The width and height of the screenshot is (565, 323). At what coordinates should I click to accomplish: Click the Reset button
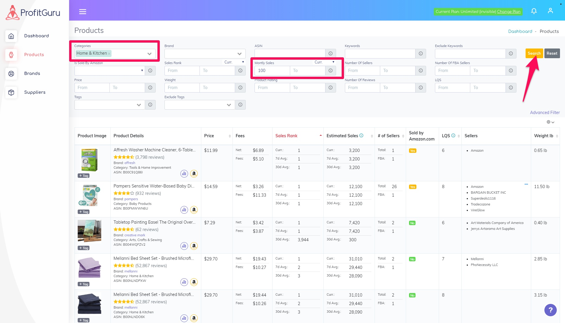click(x=552, y=53)
